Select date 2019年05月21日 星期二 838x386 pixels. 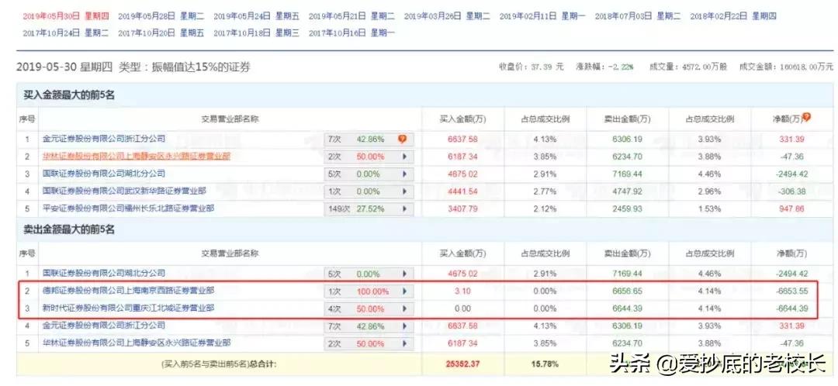click(x=351, y=16)
